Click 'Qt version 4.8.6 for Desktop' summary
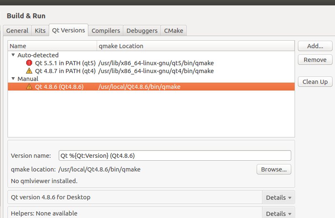 pyautogui.click(x=51, y=197)
